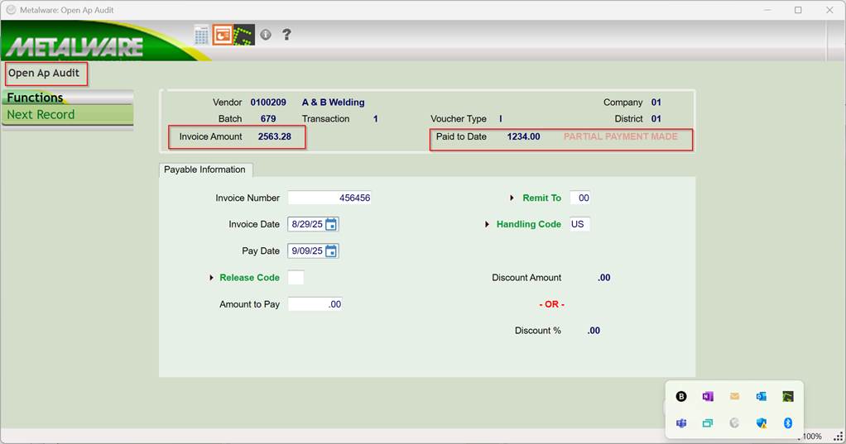Open the info (i) icon in toolbar
This screenshot has height=444, width=846.
point(266,35)
